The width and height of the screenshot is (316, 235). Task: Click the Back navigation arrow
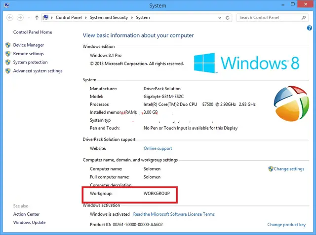point(10,17)
